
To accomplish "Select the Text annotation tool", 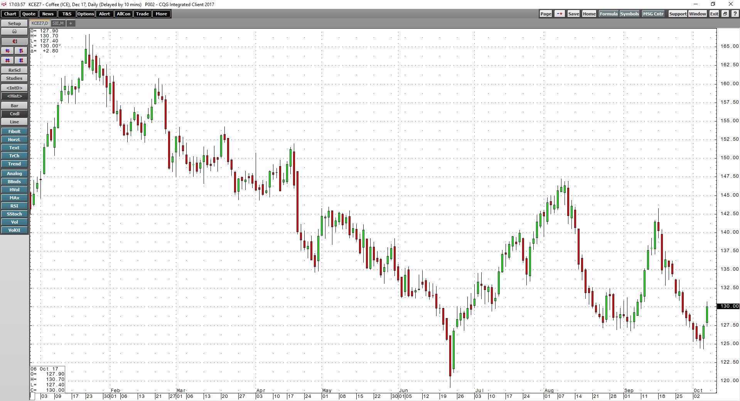I will pos(14,148).
